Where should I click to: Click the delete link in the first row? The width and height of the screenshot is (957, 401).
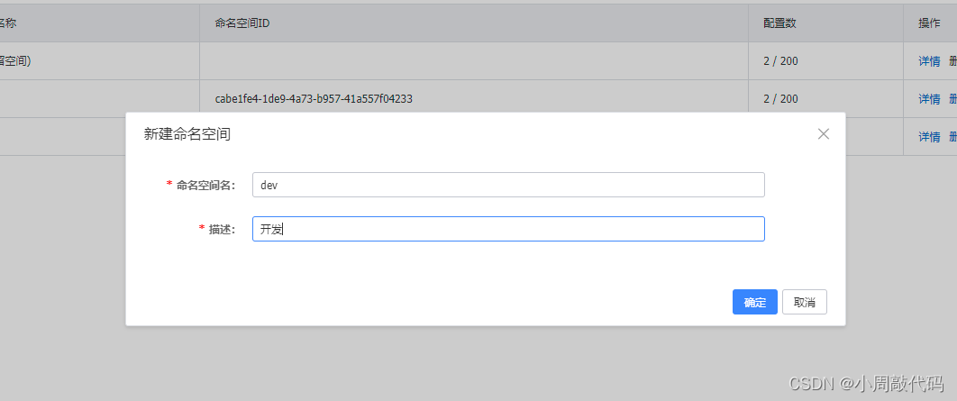(952, 61)
